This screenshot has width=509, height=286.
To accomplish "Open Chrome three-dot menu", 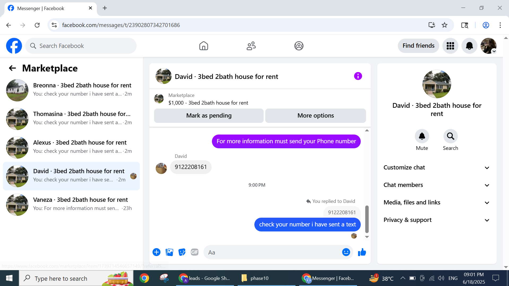I will pyautogui.click(x=500, y=25).
